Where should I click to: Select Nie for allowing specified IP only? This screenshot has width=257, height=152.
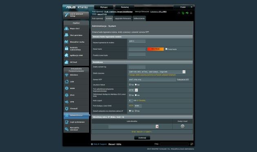tap(136, 111)
